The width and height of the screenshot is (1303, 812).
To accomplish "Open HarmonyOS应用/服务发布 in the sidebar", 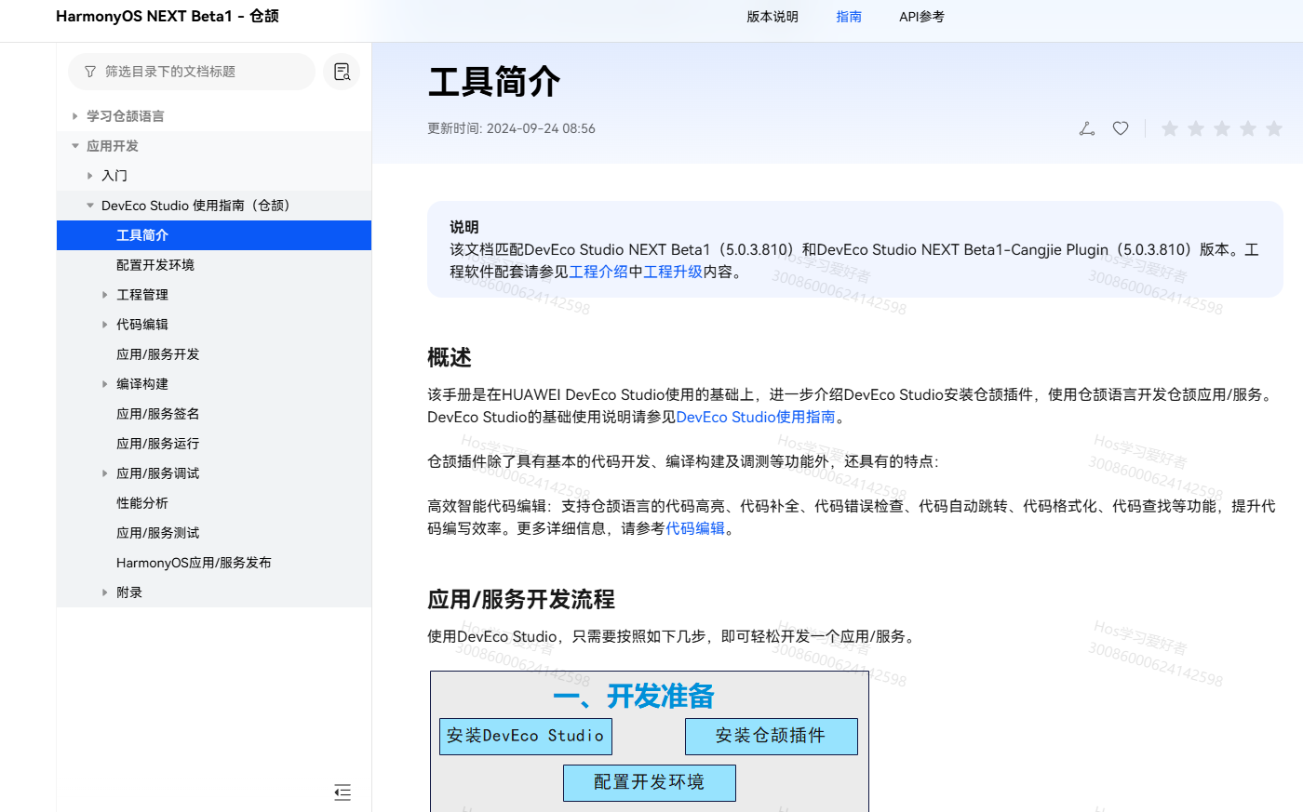I will coord(194,563).
